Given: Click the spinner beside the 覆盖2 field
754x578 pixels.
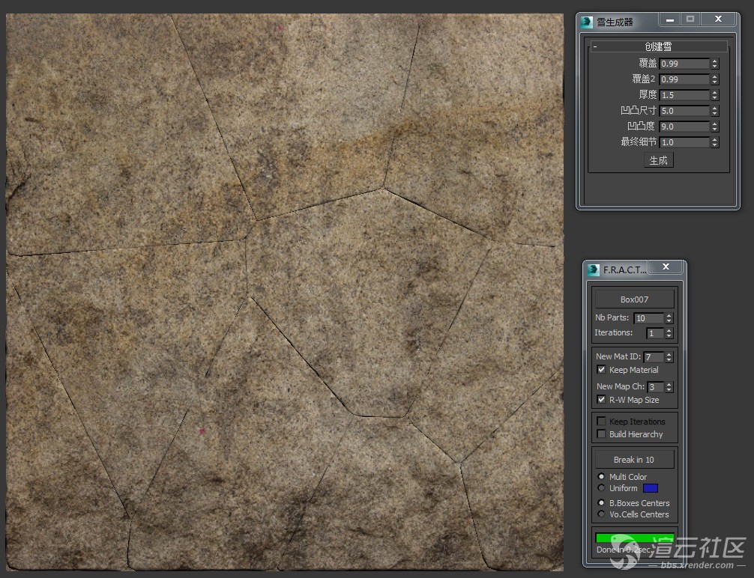Looking at the screenshot, I should click(714, 79).
